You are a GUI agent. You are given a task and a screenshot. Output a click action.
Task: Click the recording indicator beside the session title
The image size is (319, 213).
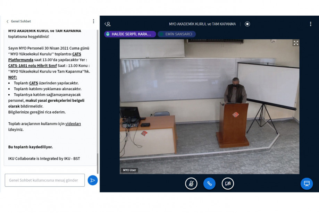pyautogui.click(x=247, y=24)
